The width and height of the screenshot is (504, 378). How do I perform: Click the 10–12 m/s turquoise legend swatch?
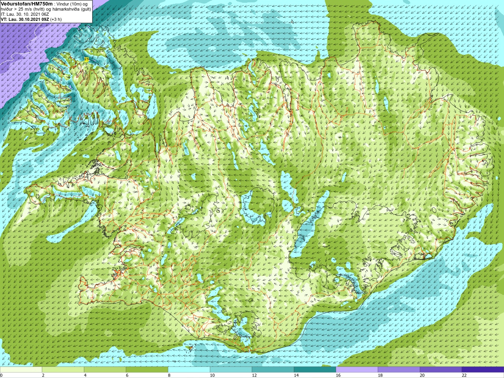coord(231,370)
